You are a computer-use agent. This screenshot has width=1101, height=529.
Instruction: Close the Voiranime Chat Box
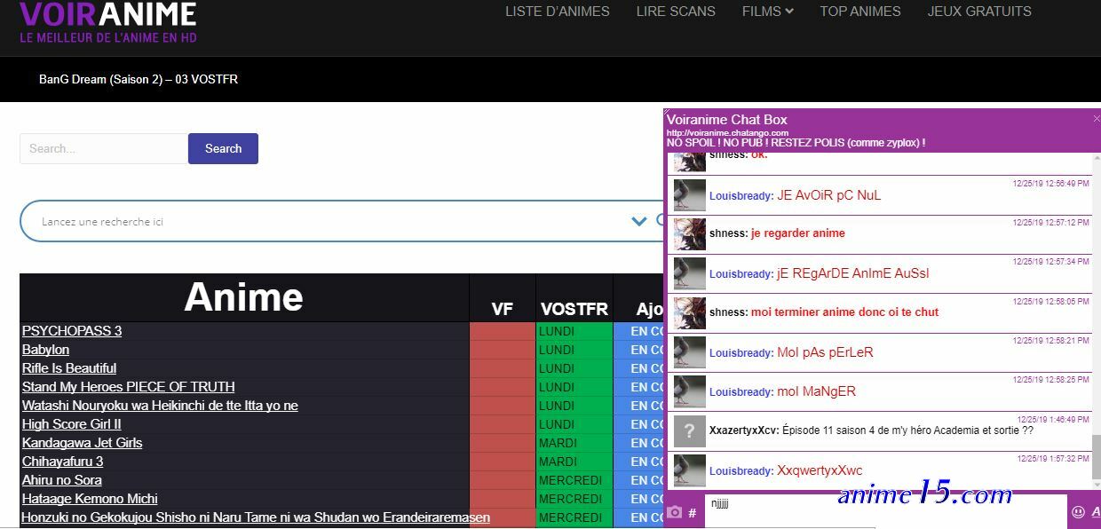pyautogui.click(x=1097, y=118)
